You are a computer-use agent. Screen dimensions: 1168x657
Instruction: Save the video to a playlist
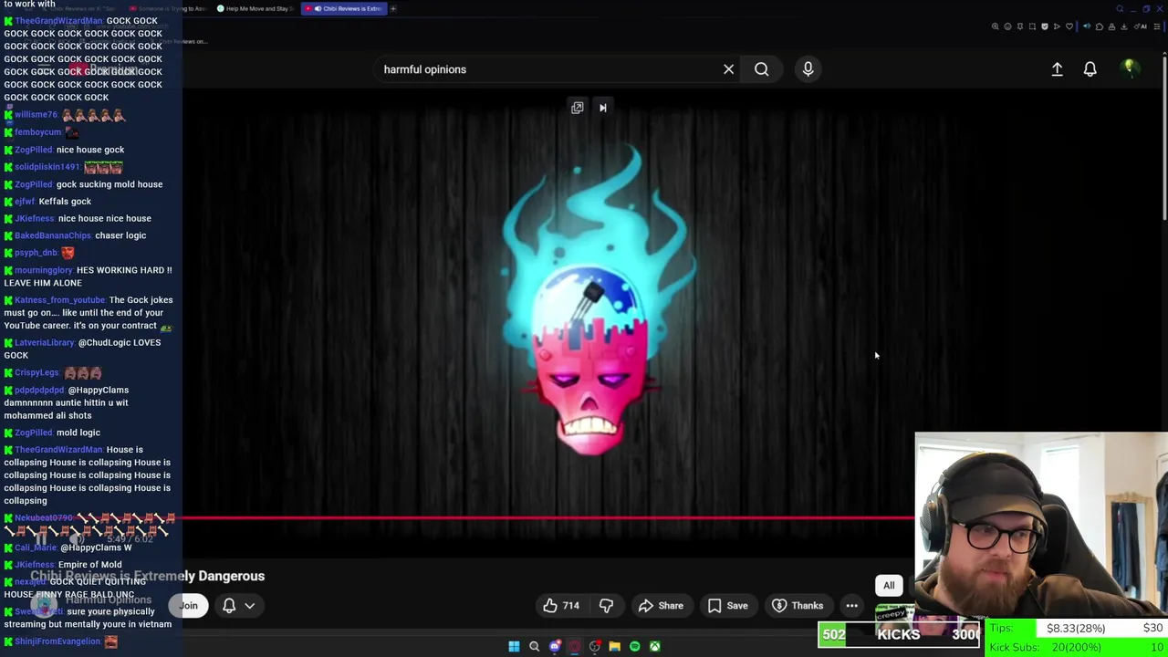728,605
